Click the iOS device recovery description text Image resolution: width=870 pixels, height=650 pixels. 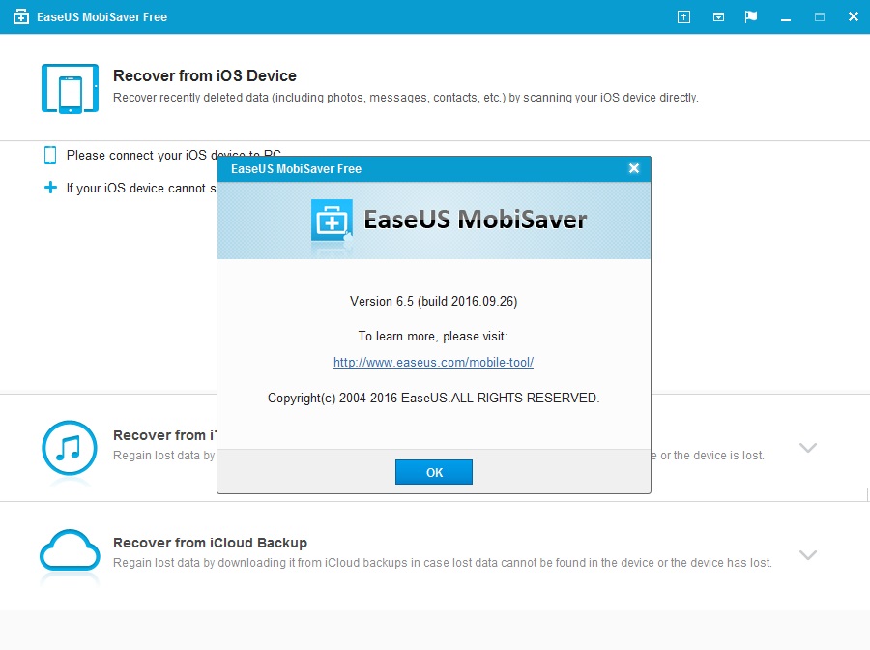(406, 98)
